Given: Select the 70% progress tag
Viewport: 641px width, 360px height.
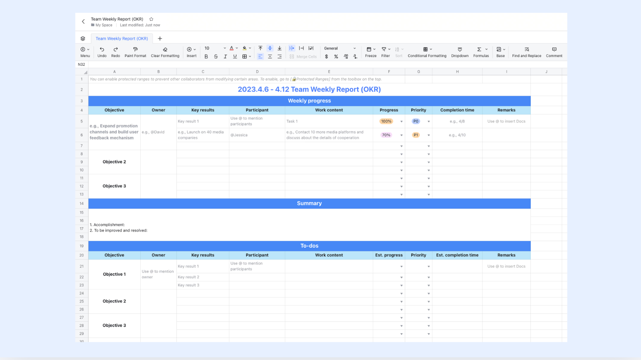Looking at the screenshot, I should click(x=386, y=135).
